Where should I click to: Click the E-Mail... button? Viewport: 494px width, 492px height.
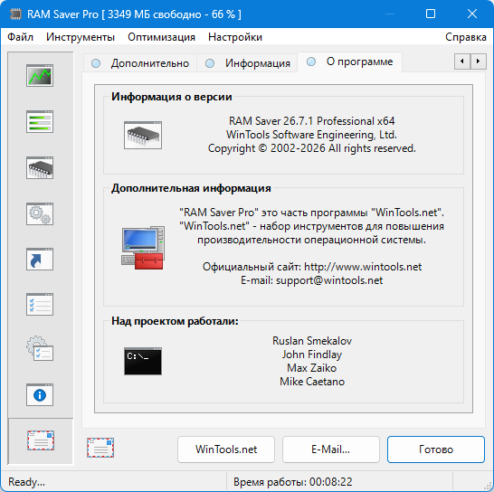tap(331, 449)
